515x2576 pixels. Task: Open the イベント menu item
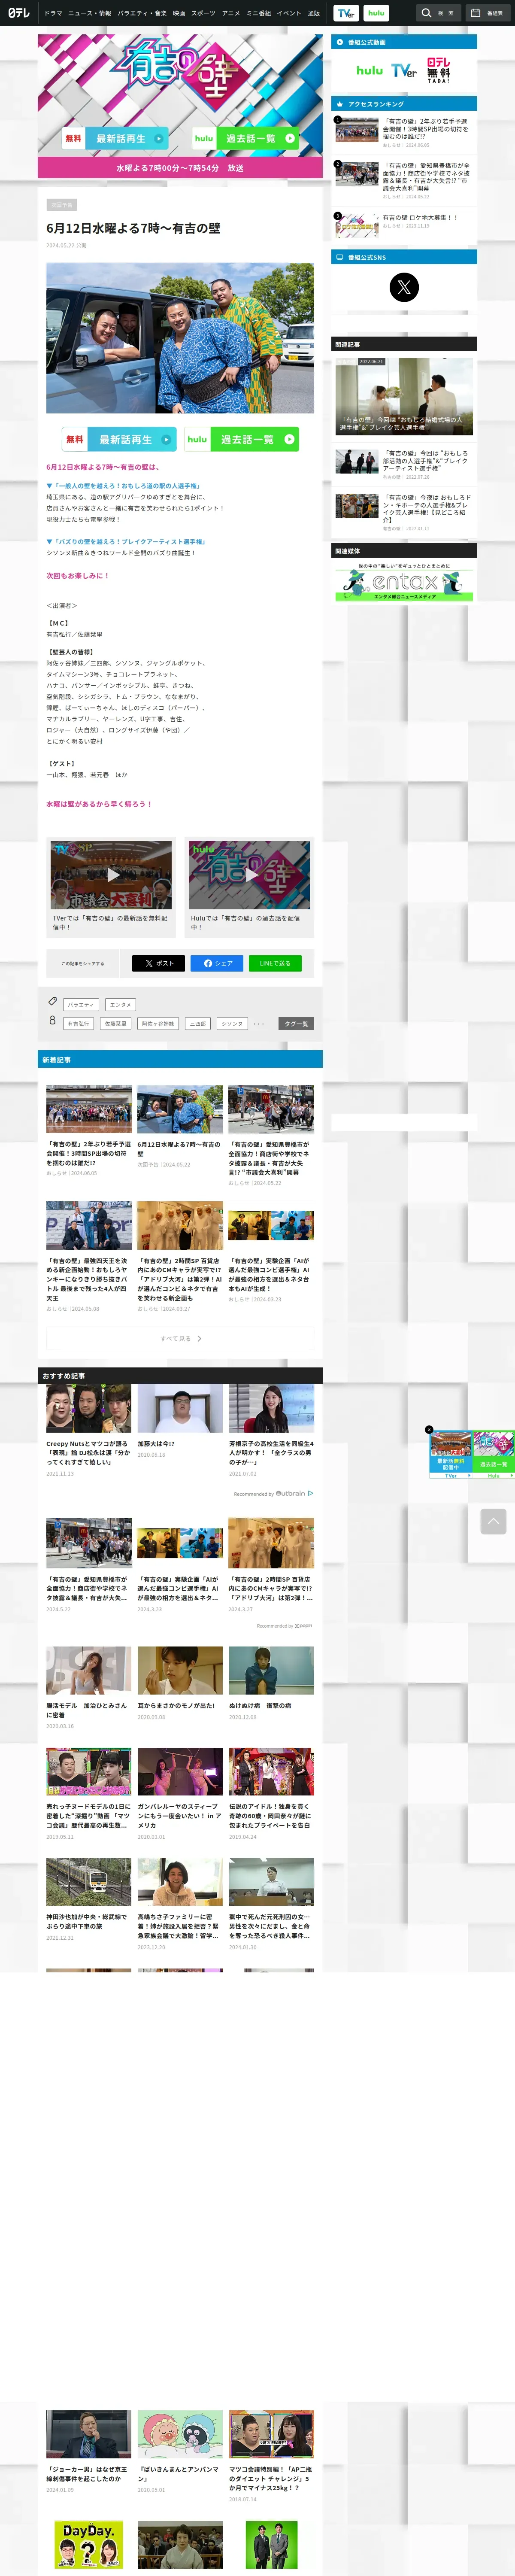[x=289, y=13]
